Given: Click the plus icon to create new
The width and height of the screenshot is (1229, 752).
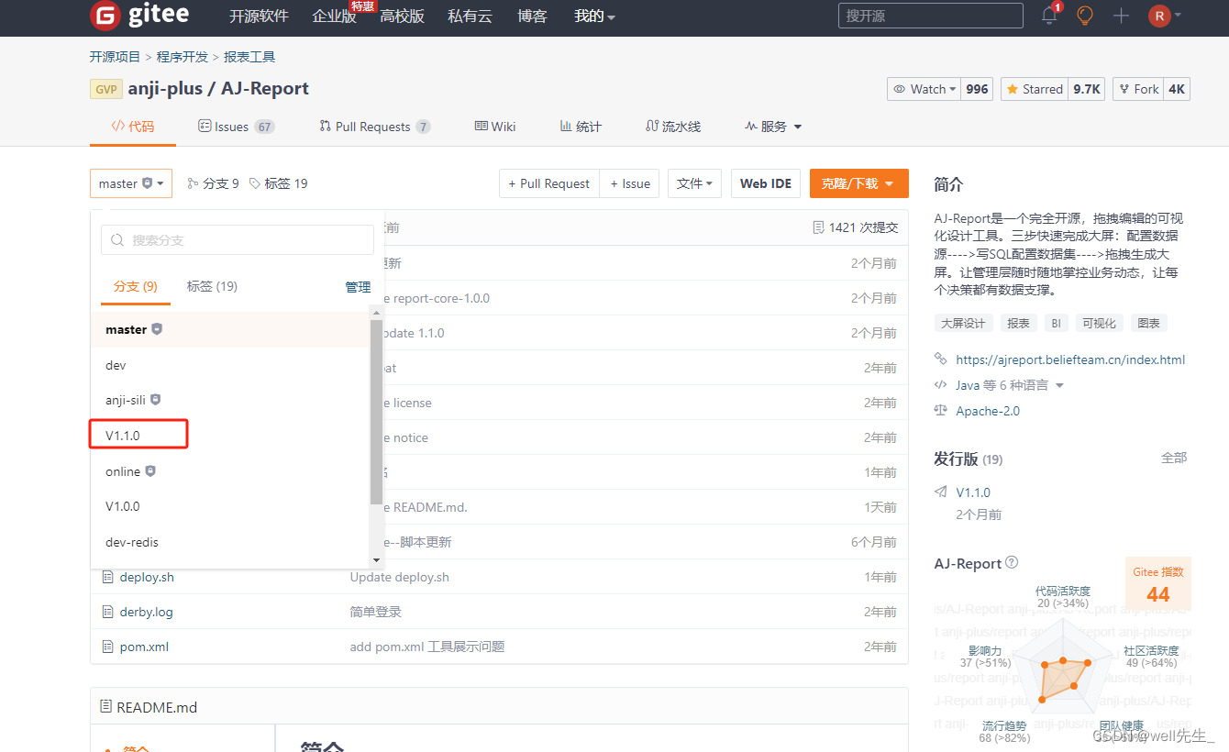Looking at the screenshot, I should click(x=1120, y=16).
